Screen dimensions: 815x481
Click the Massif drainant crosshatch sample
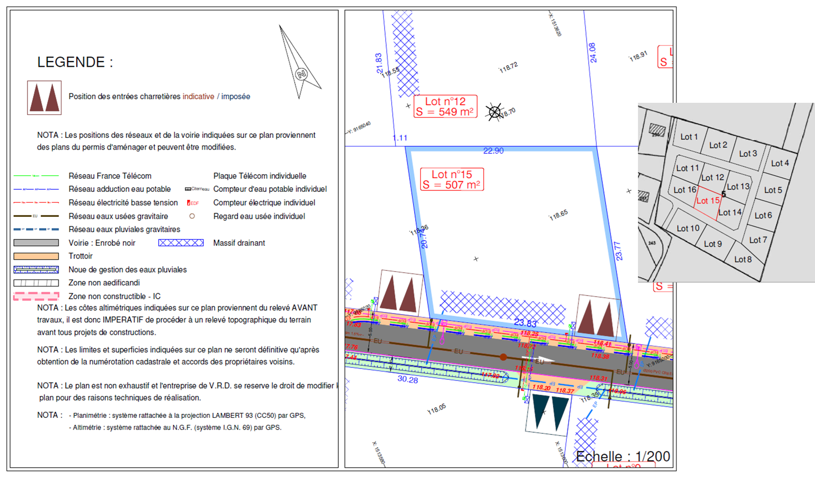pyautogui.click(x=181, y=243)
